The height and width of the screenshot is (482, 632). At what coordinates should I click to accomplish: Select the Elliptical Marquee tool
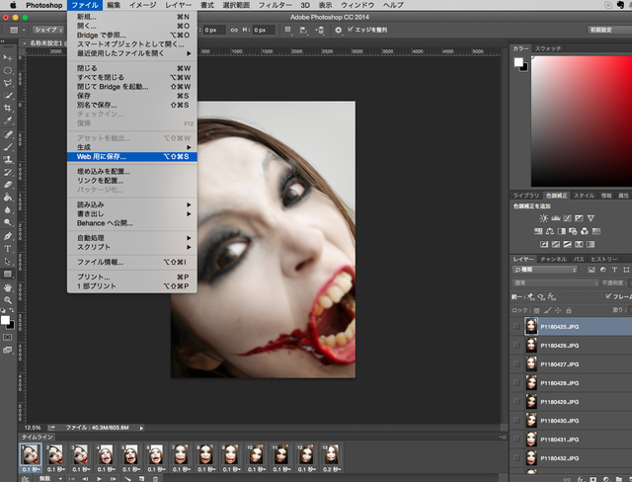point(8,70)
